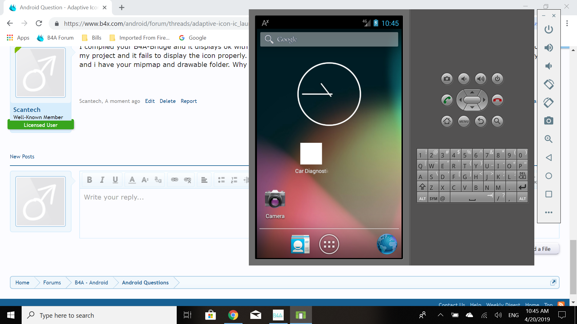577x324 pixels.
Task: Click the take screenshot camera icon in sidebar
Action: click(x=548, y=121)
